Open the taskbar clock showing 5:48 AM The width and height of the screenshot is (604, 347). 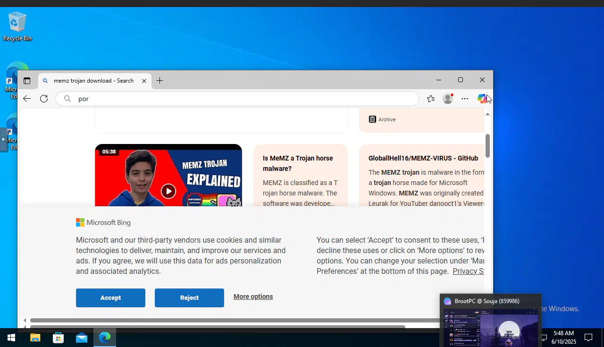tap(564, 338)
